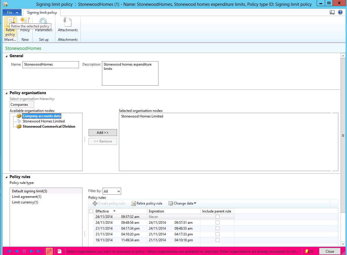Open Attachments with the paperclip icon
Screen dimensions: 347x255
[x=68, y=25]
